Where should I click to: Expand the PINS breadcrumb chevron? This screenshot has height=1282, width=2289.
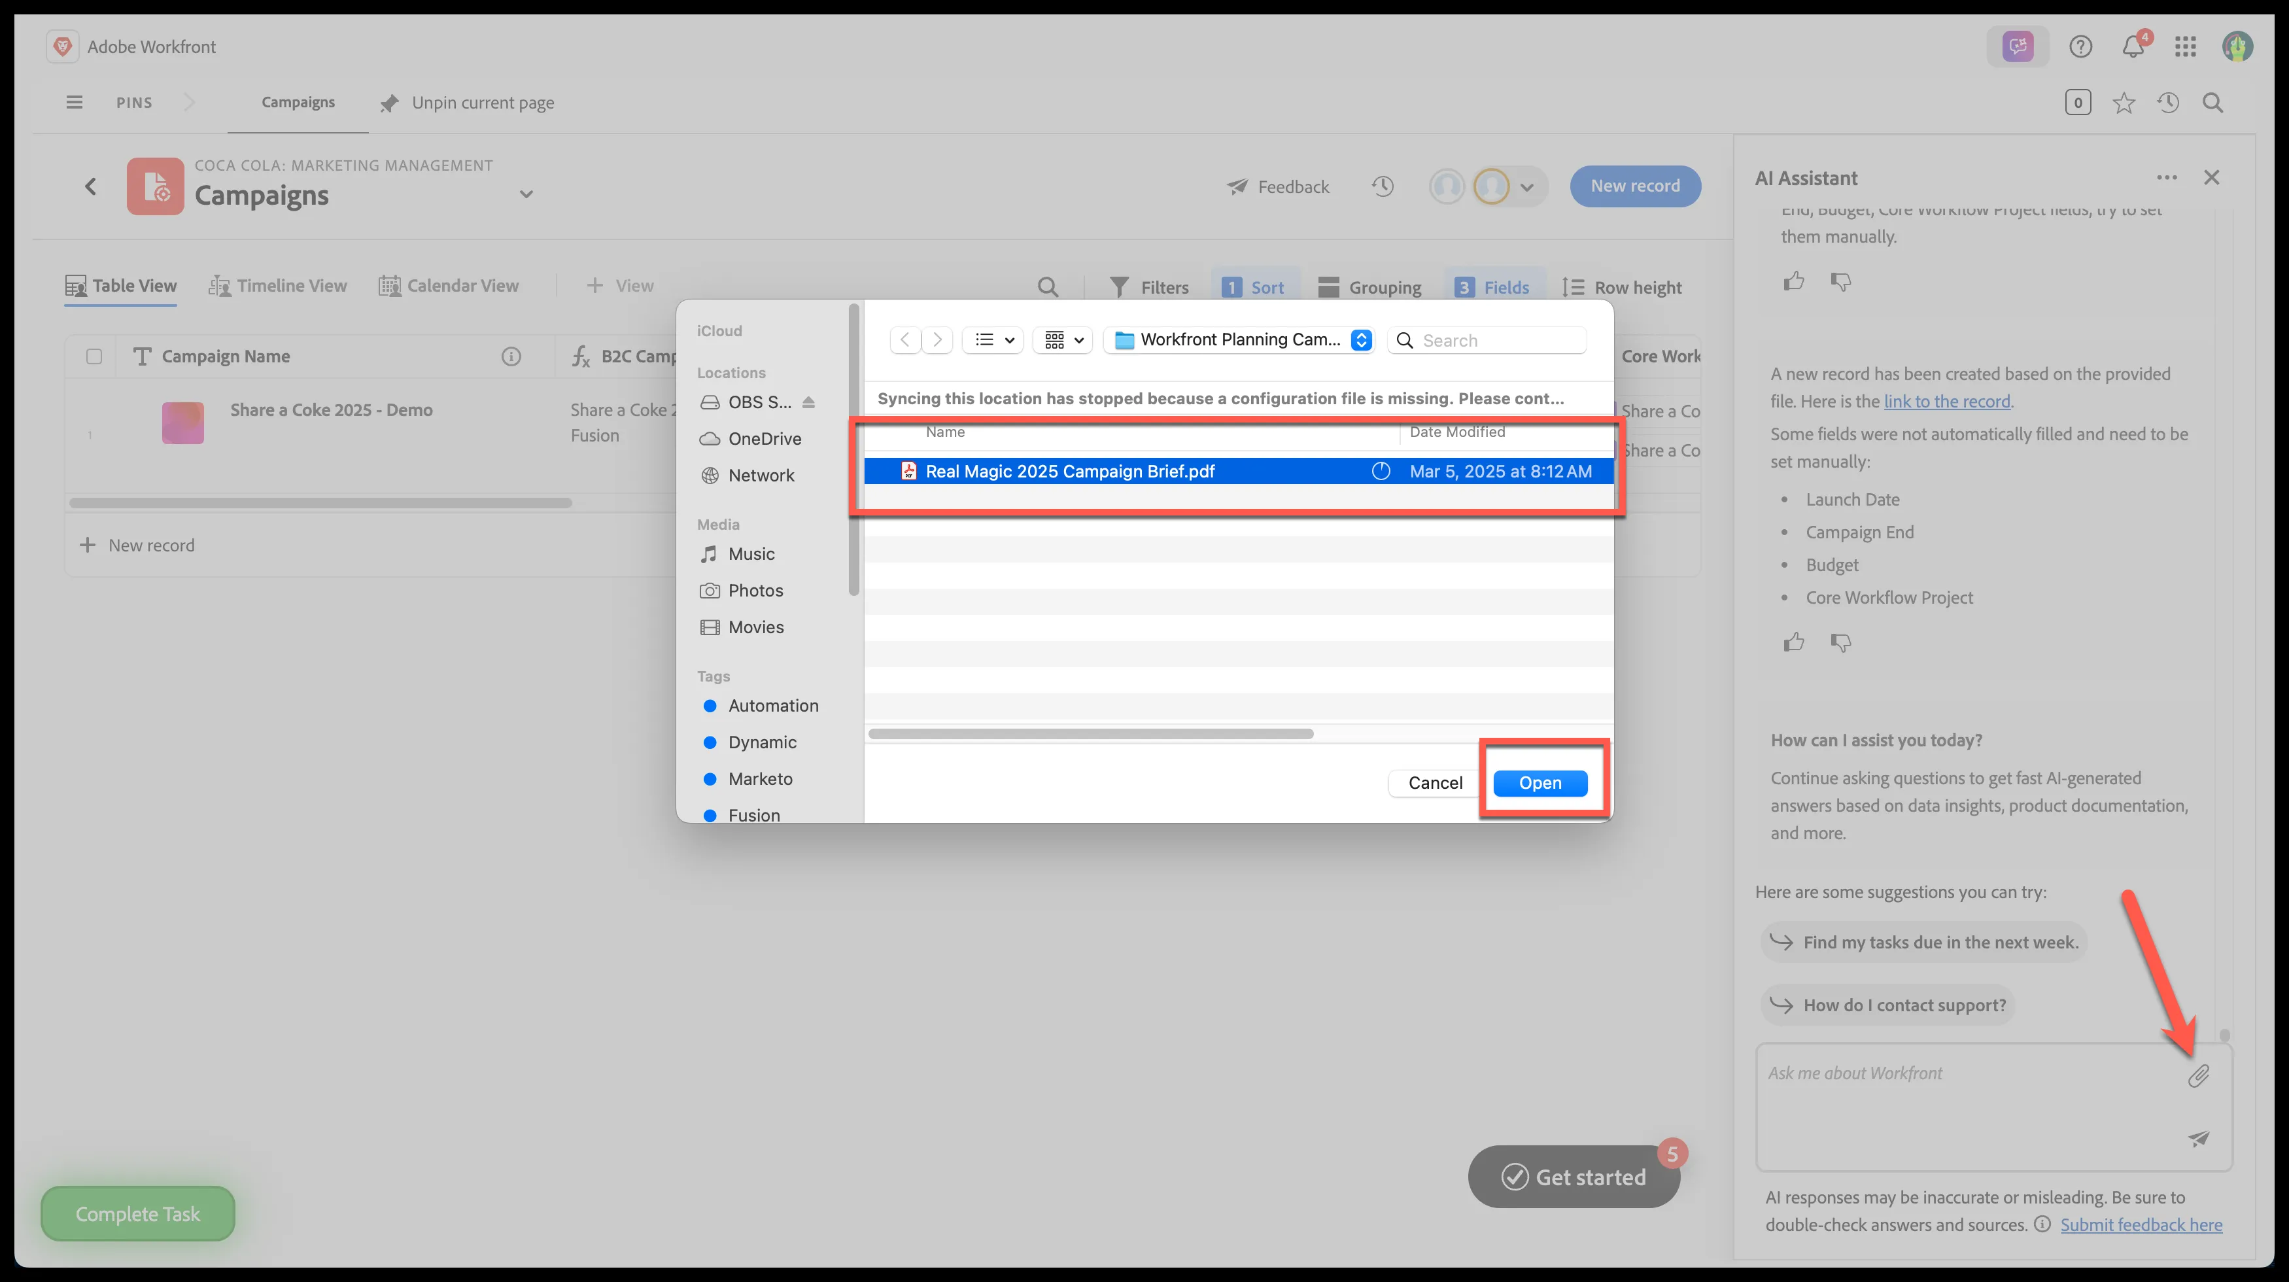click(x=188, y=102)
